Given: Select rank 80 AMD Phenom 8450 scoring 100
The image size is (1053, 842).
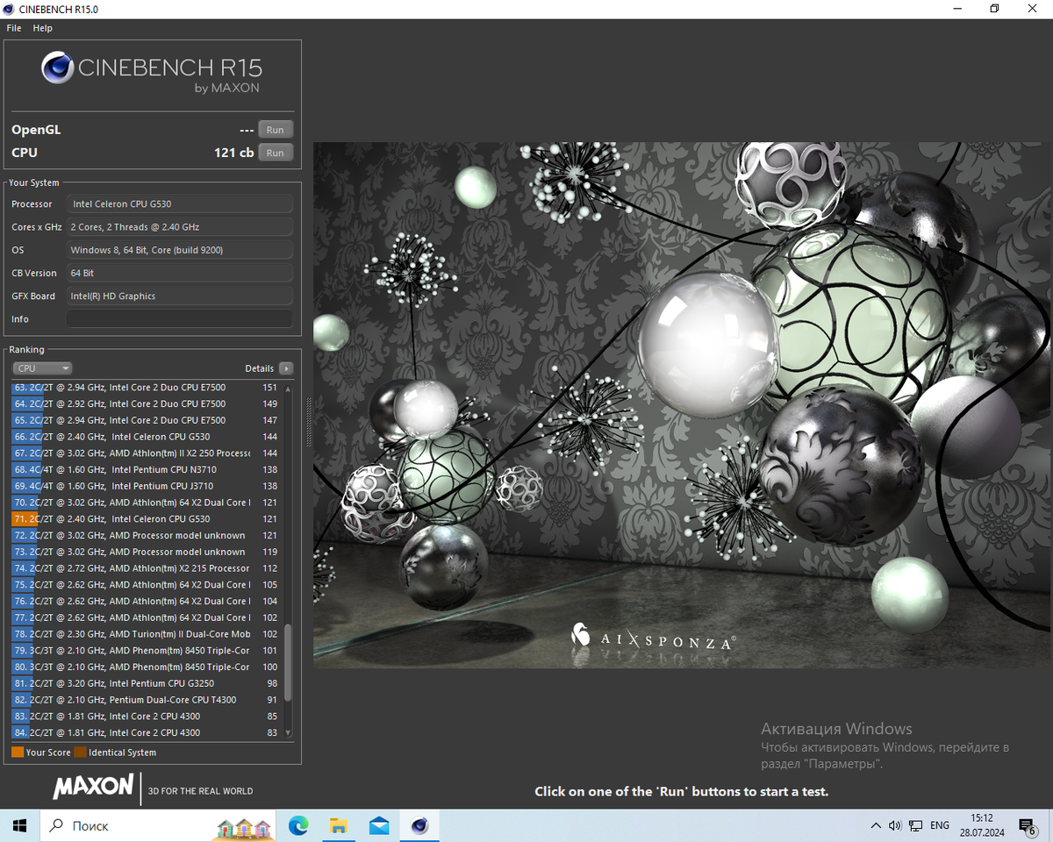Looking at the screenshot, I should click(x=147, y=667).
